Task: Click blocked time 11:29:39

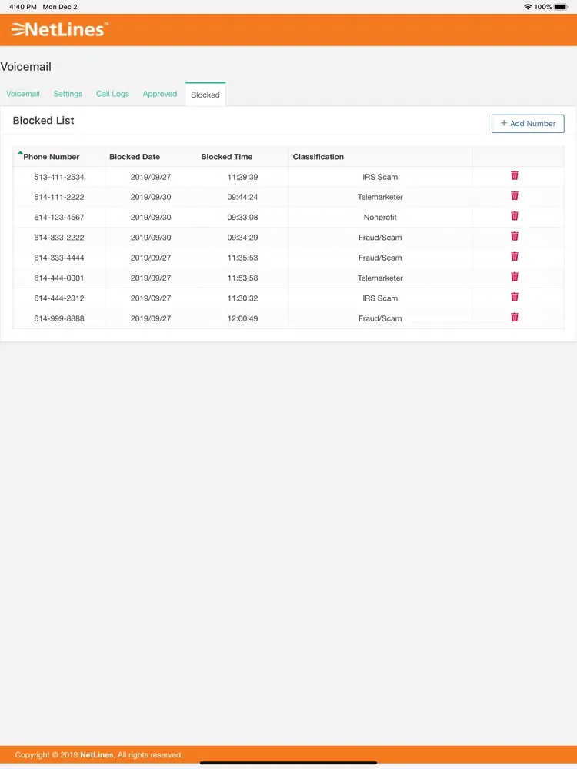Action: pyautogui.click(x=242, y=177)
